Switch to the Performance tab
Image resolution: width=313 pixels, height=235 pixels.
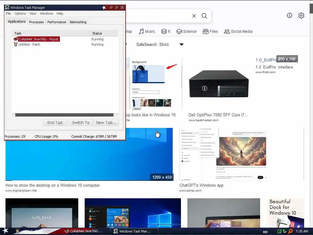57,22
